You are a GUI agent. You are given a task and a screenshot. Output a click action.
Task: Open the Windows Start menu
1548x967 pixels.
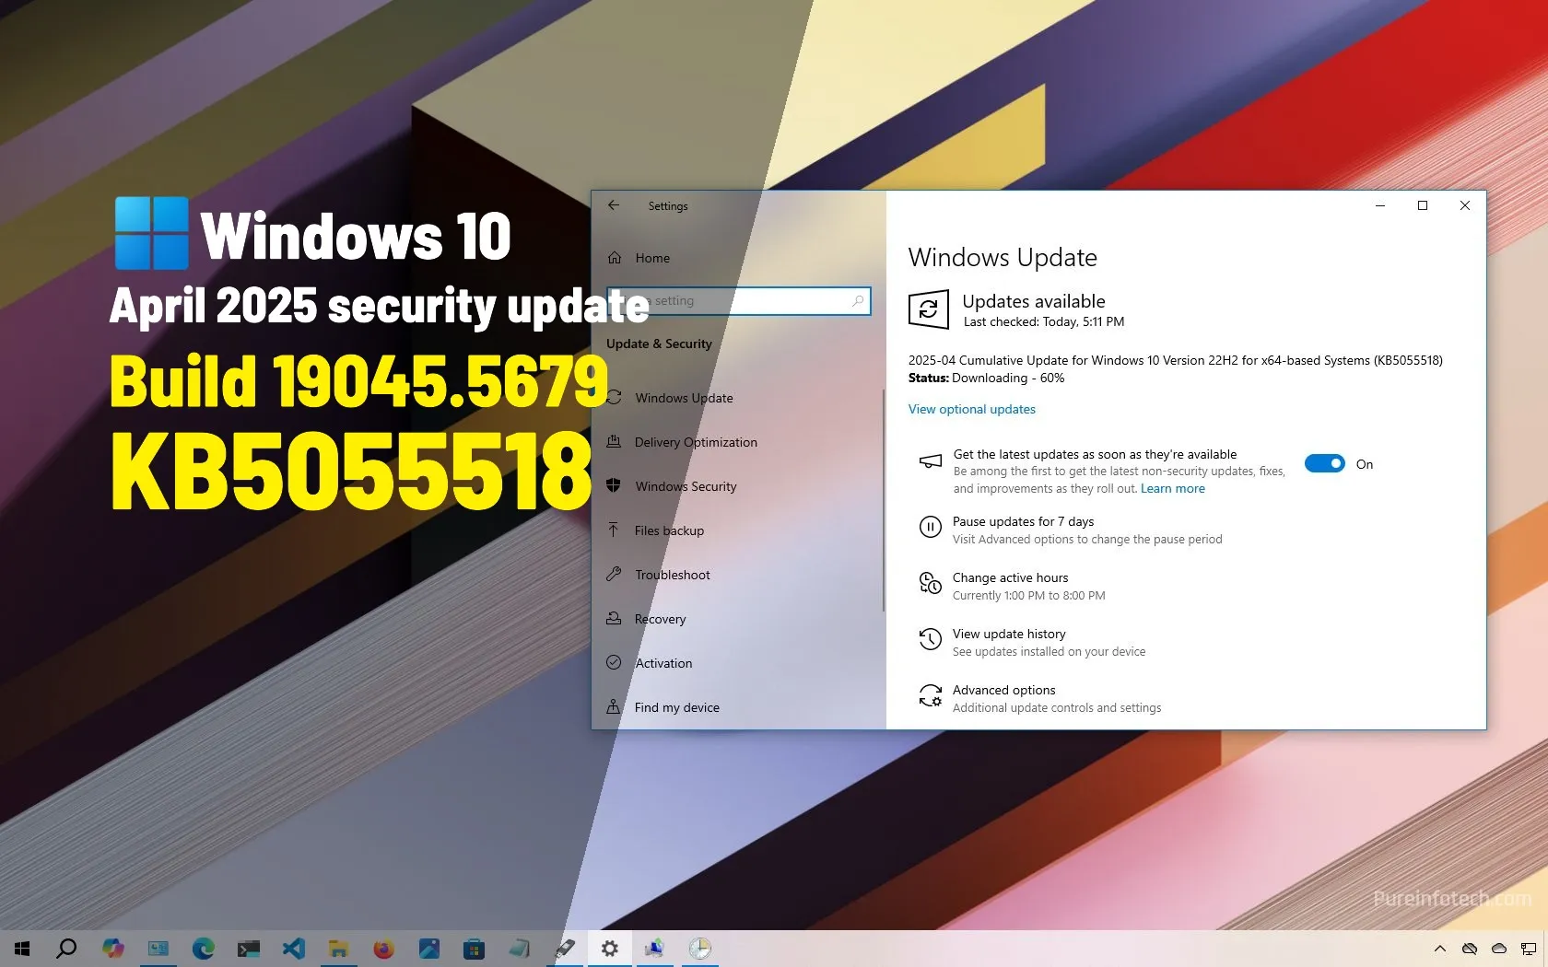[22, 949]
